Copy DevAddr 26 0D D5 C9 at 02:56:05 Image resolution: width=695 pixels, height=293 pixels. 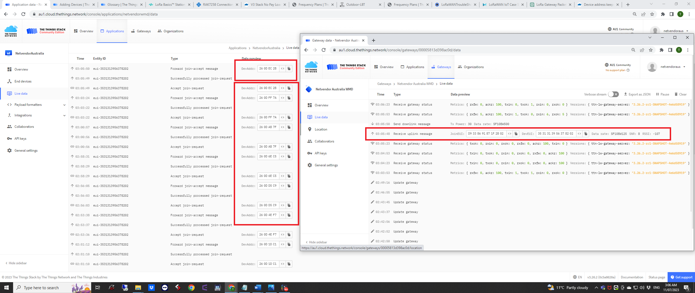tap(289, 186)
